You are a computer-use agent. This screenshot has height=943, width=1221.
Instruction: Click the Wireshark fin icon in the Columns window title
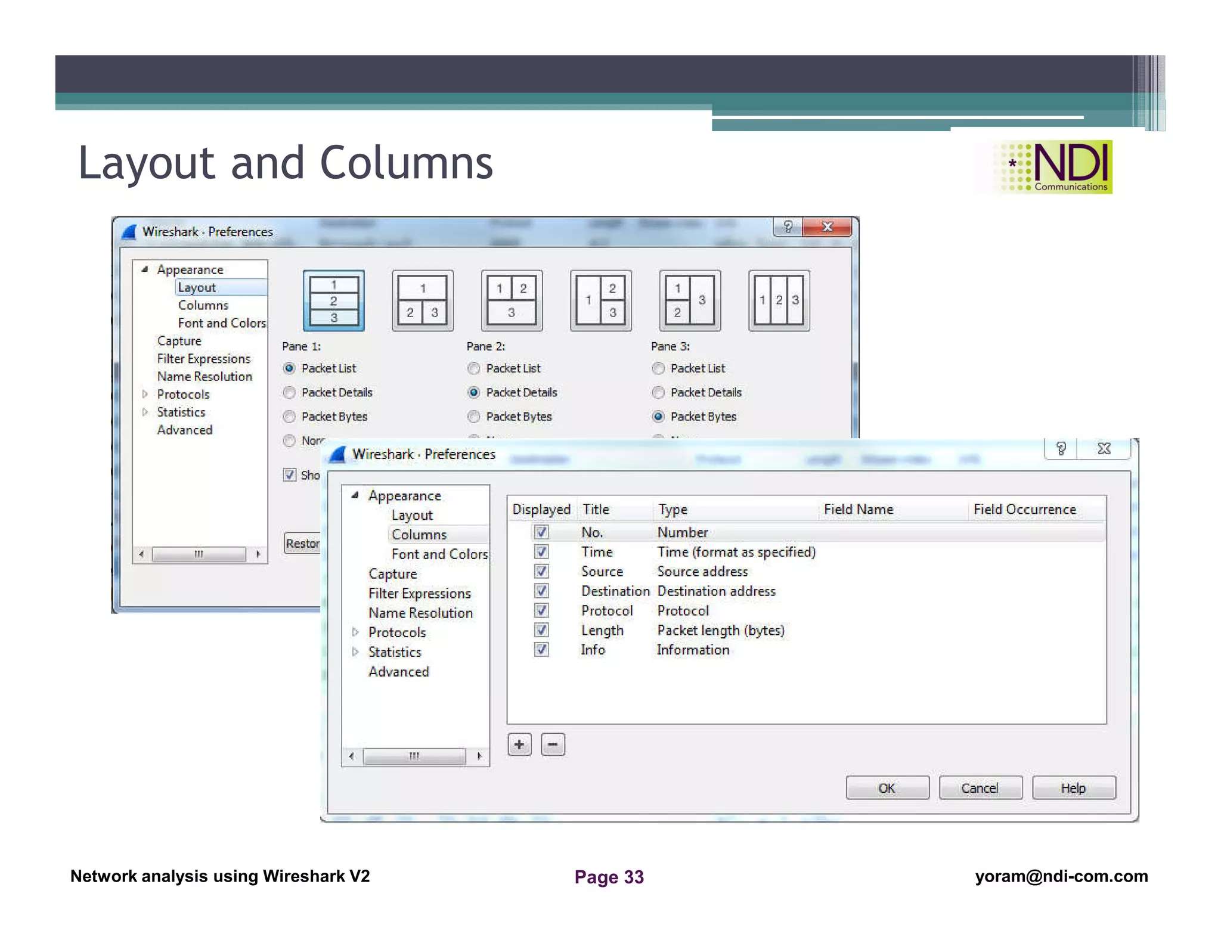pos(338,455)
